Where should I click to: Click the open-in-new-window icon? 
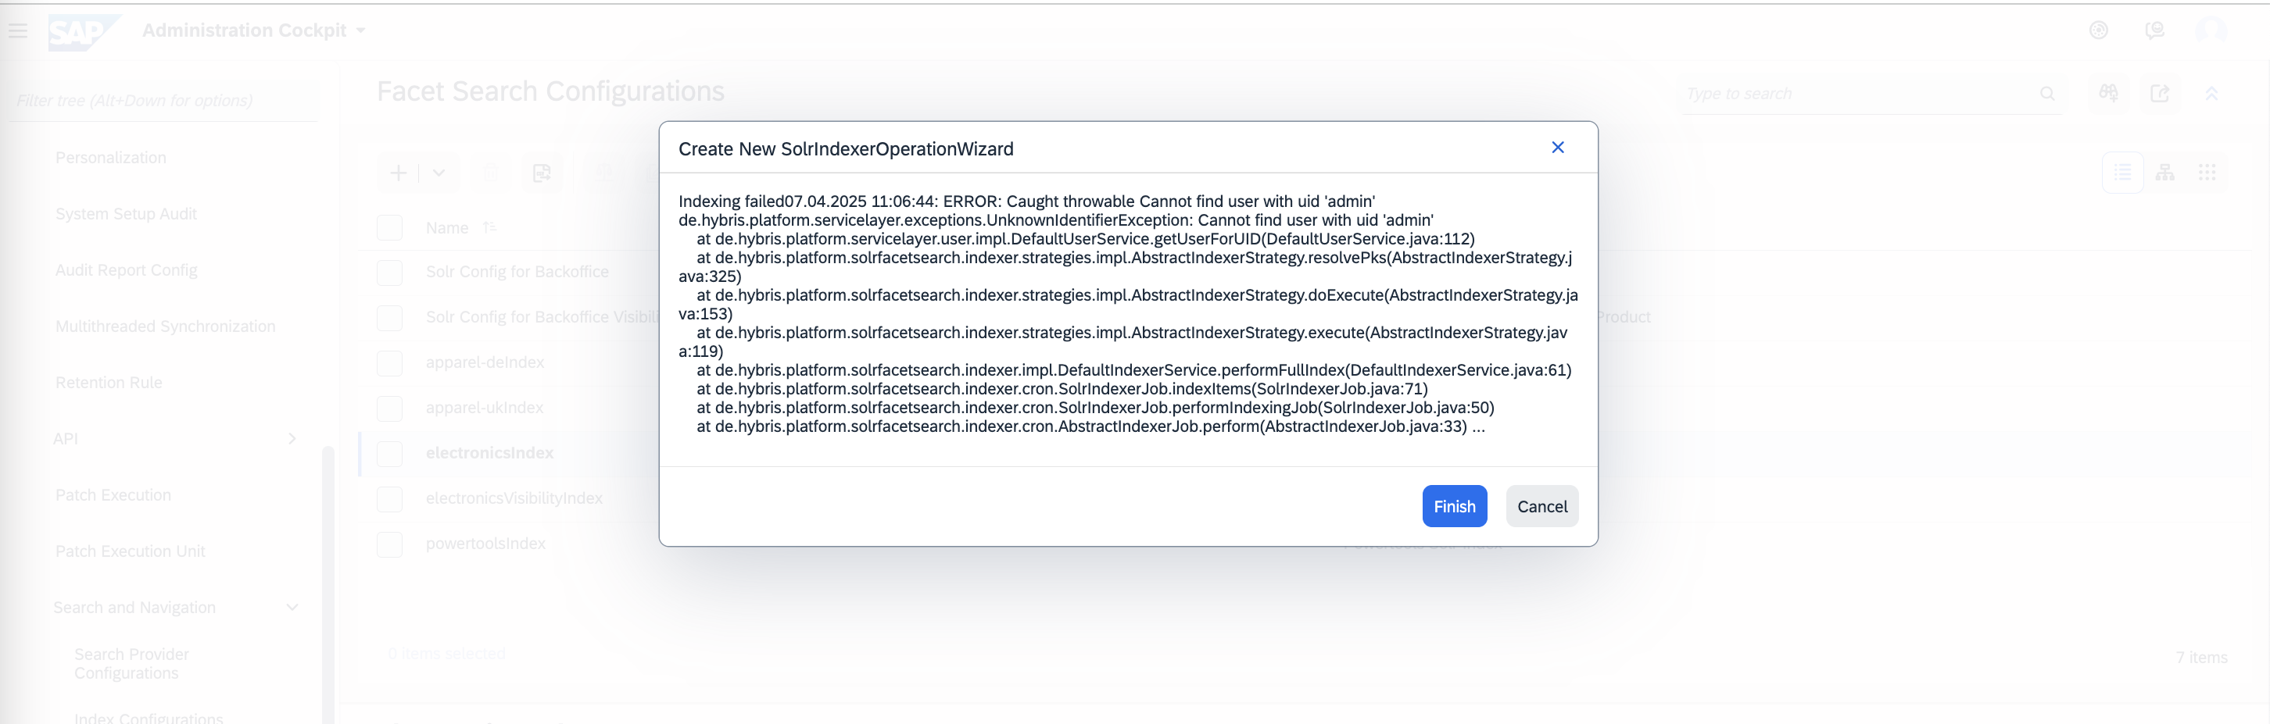[2160, 94]
